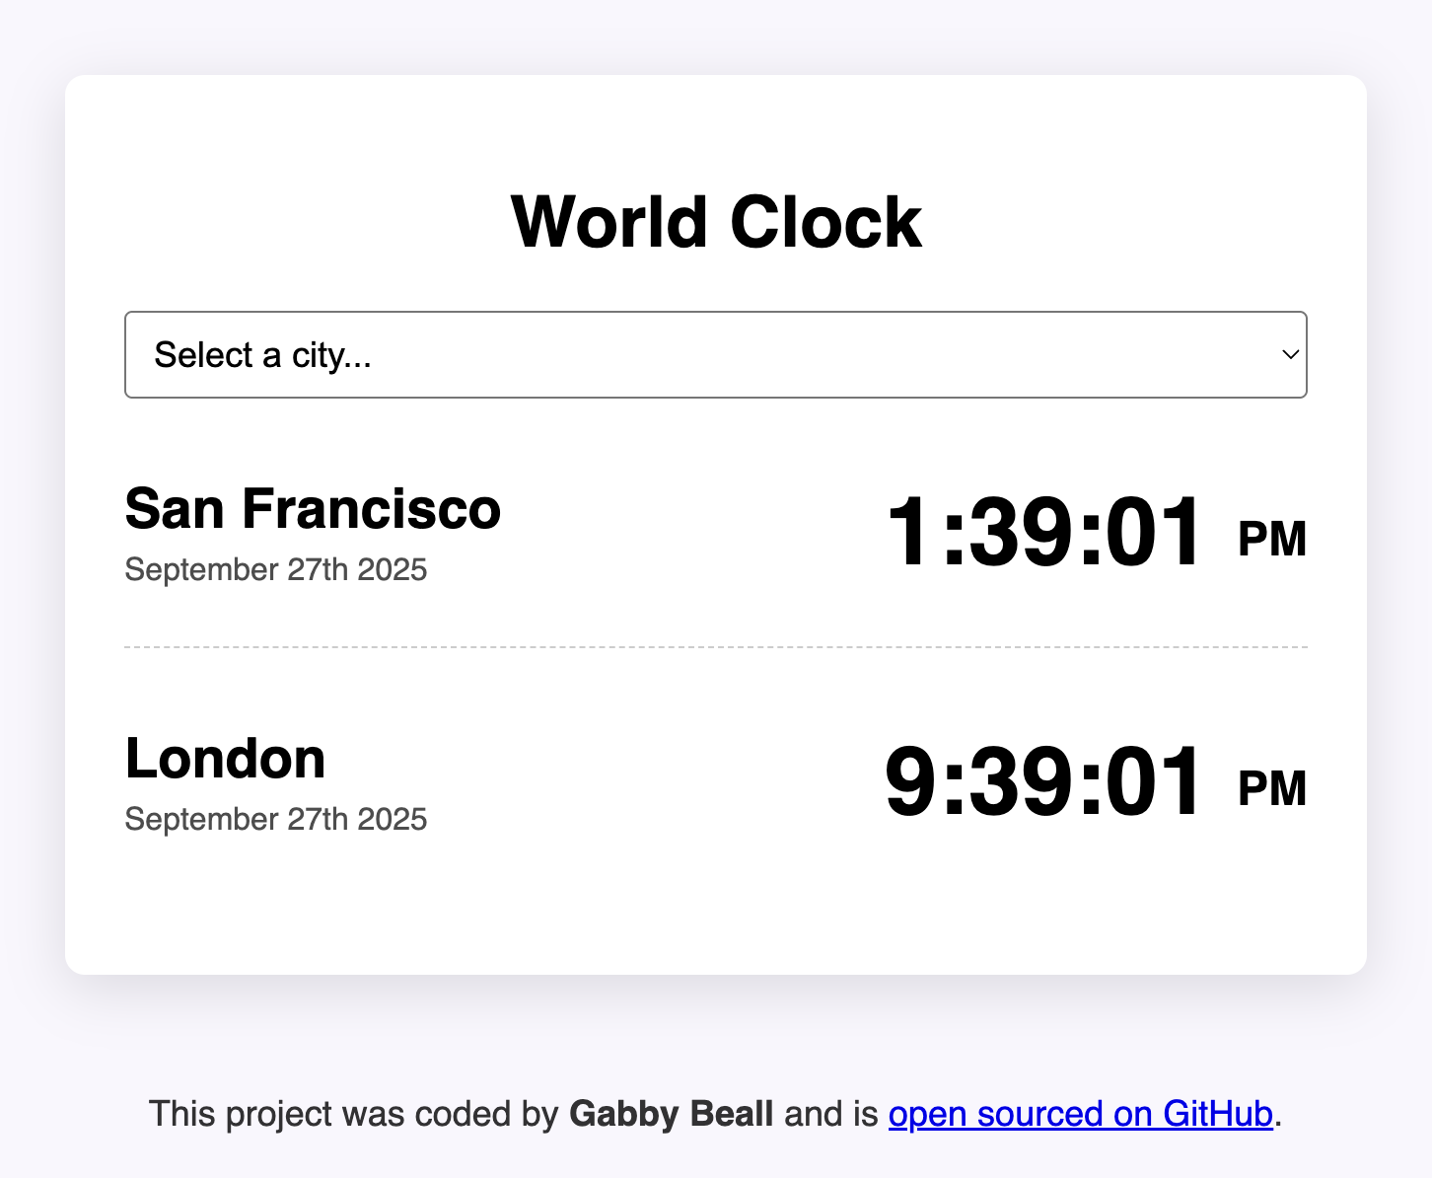
Task: Click the PM label next to San Francisco time
Action: [x=1271, y=539]
